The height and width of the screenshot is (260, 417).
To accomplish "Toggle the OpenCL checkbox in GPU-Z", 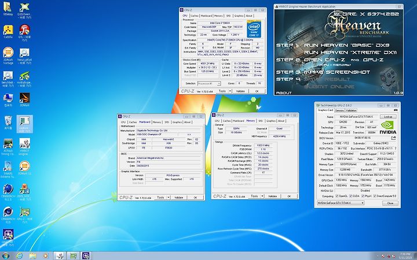I will coord(337,196).
